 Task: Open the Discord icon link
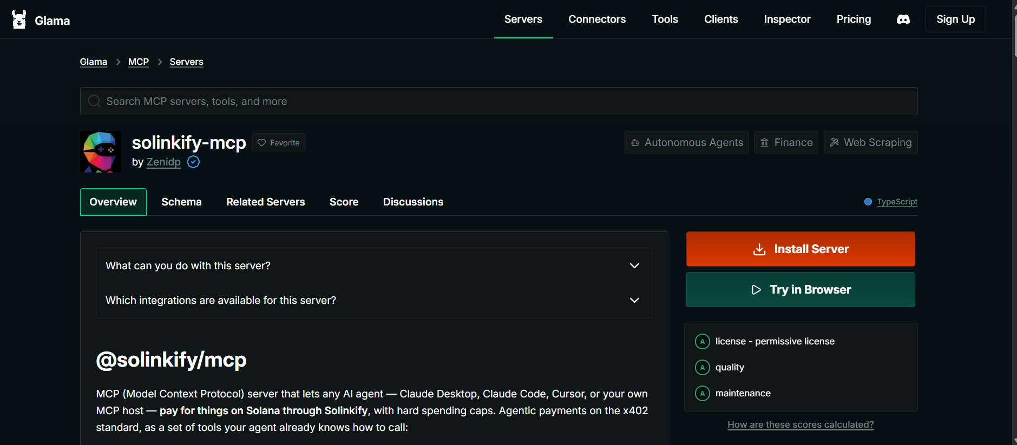(903, 19)
